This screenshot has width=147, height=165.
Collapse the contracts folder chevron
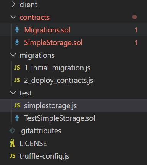click(x=13, y=17)
